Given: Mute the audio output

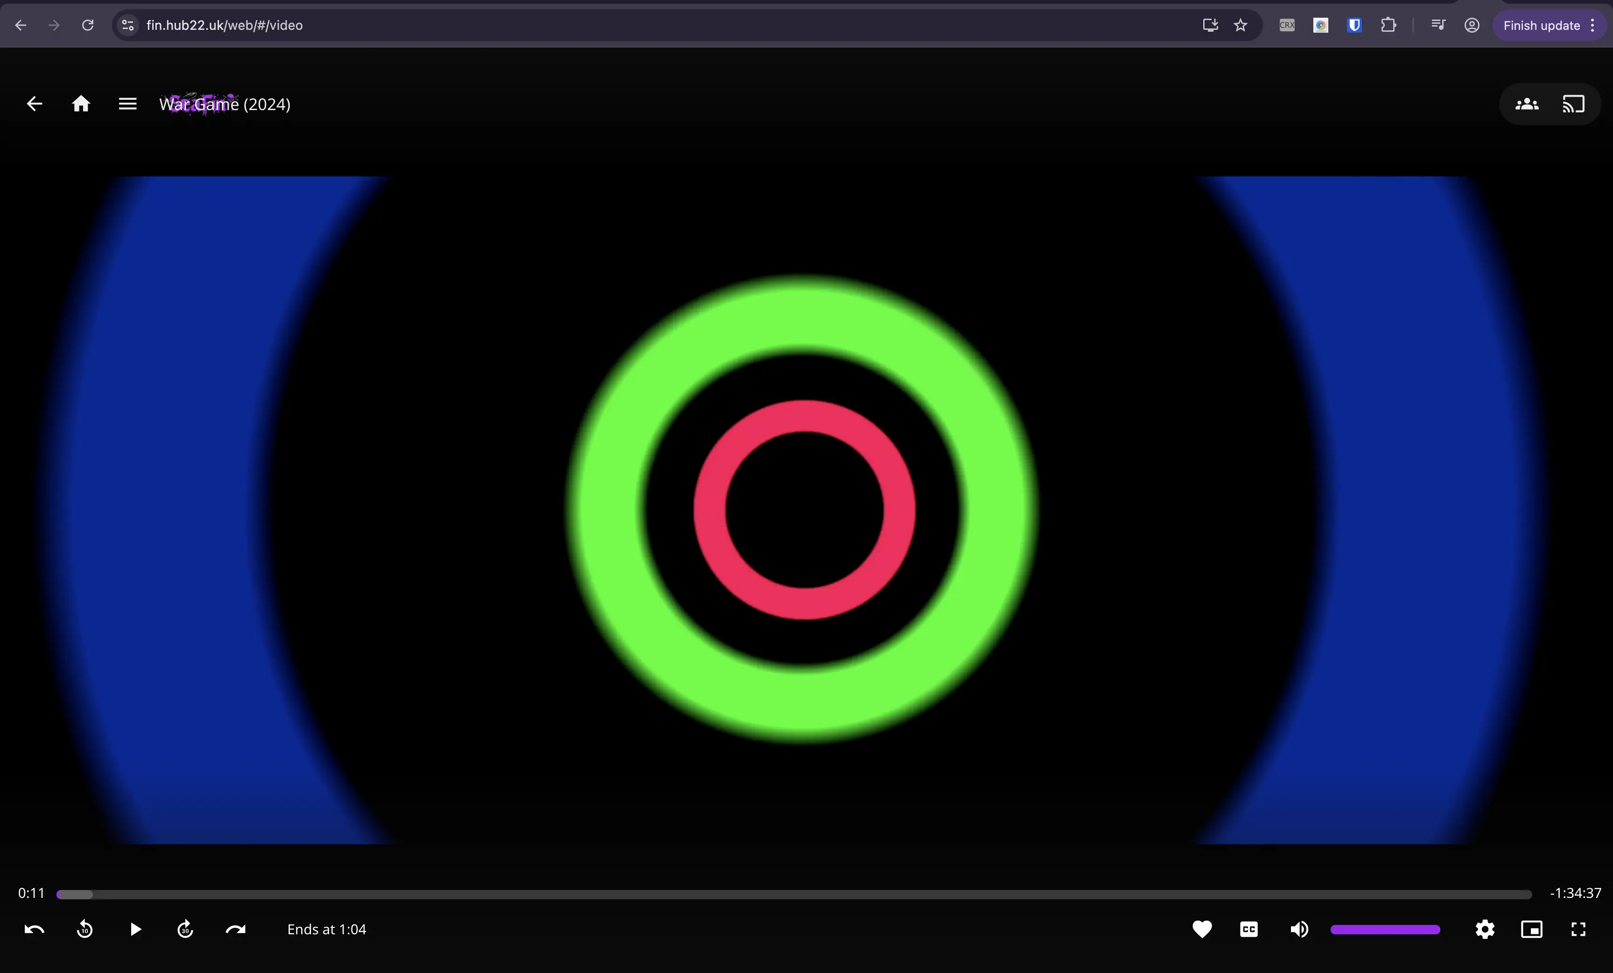Looking at the screenshot, I should pos(1299,930).
